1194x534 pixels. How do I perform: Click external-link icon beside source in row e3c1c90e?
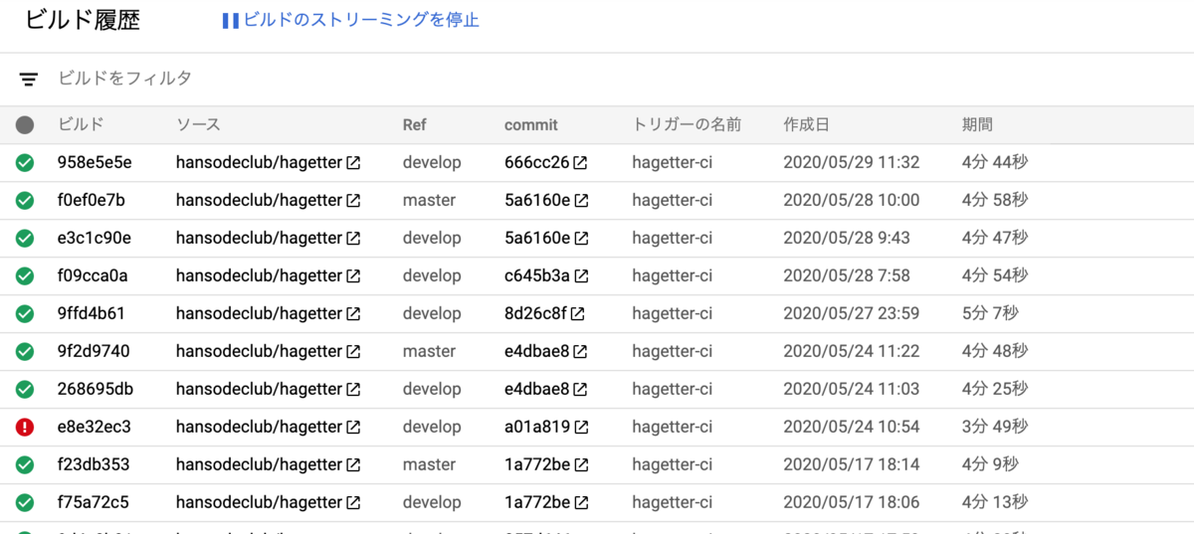pos(353,238)
